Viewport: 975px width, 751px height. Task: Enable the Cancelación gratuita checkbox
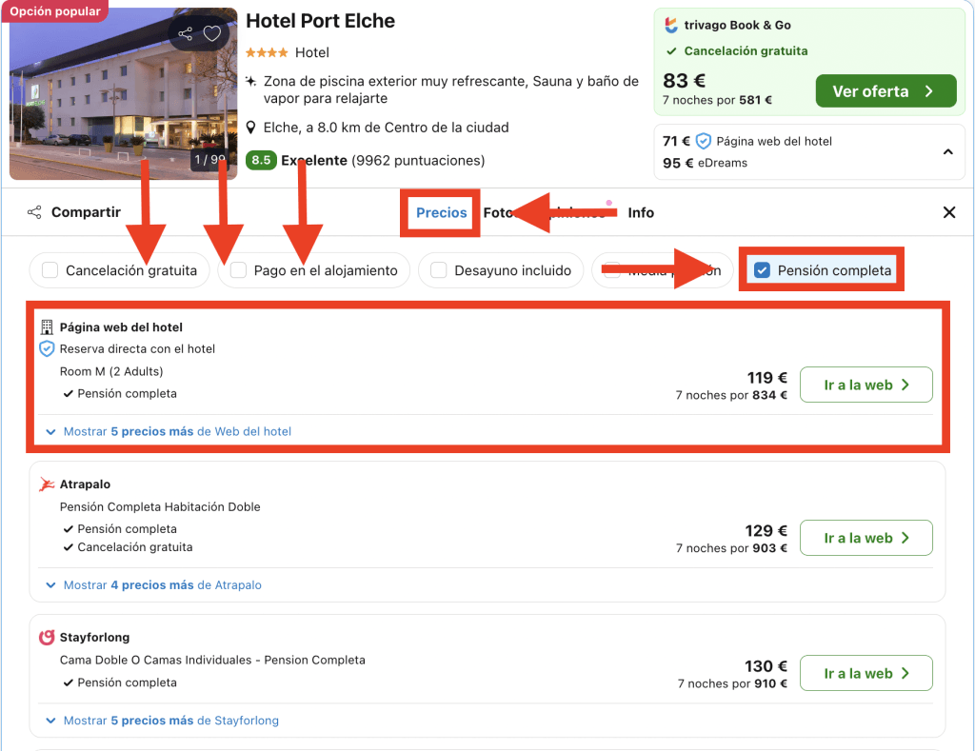pyautogui.click(x=50, y=270)
